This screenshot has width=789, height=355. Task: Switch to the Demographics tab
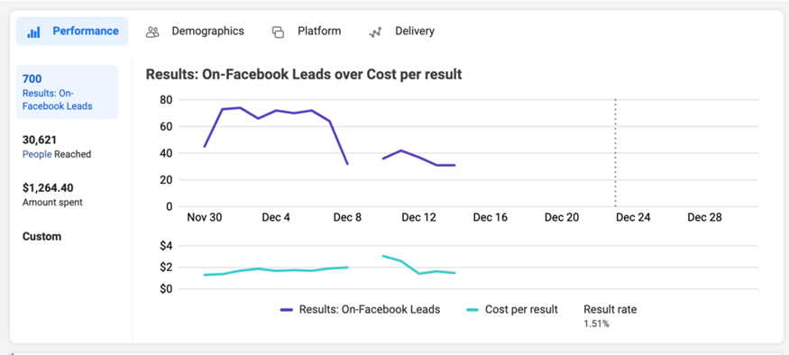point(195,32)
